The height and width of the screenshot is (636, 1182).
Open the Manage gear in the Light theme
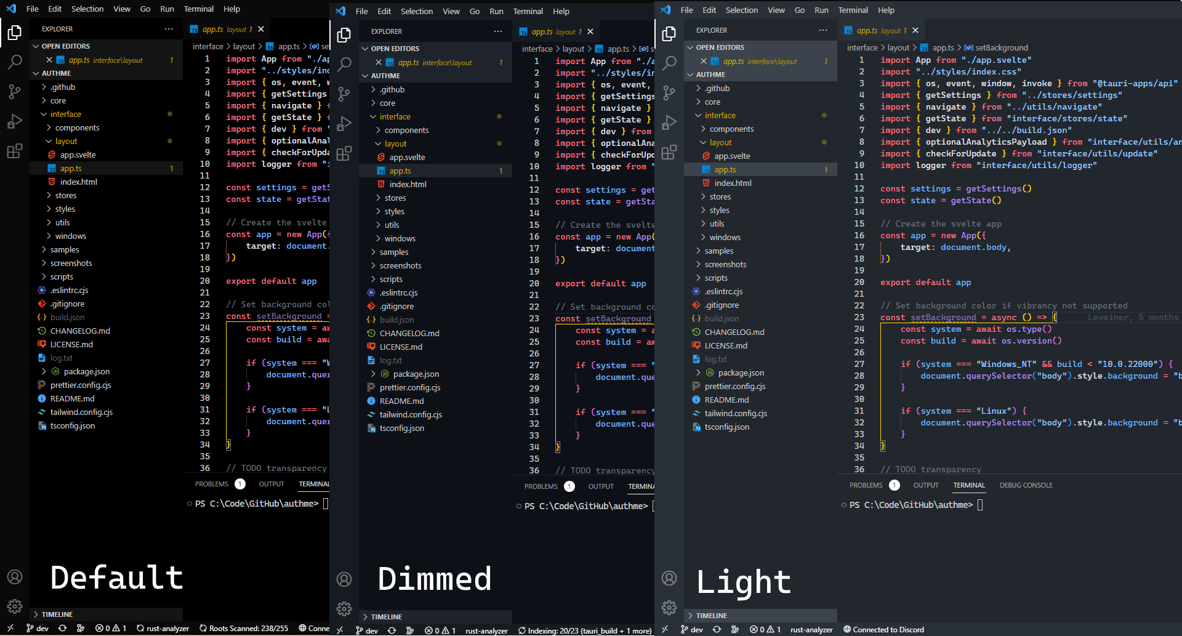pyautogui.click(x=669, y=608)
